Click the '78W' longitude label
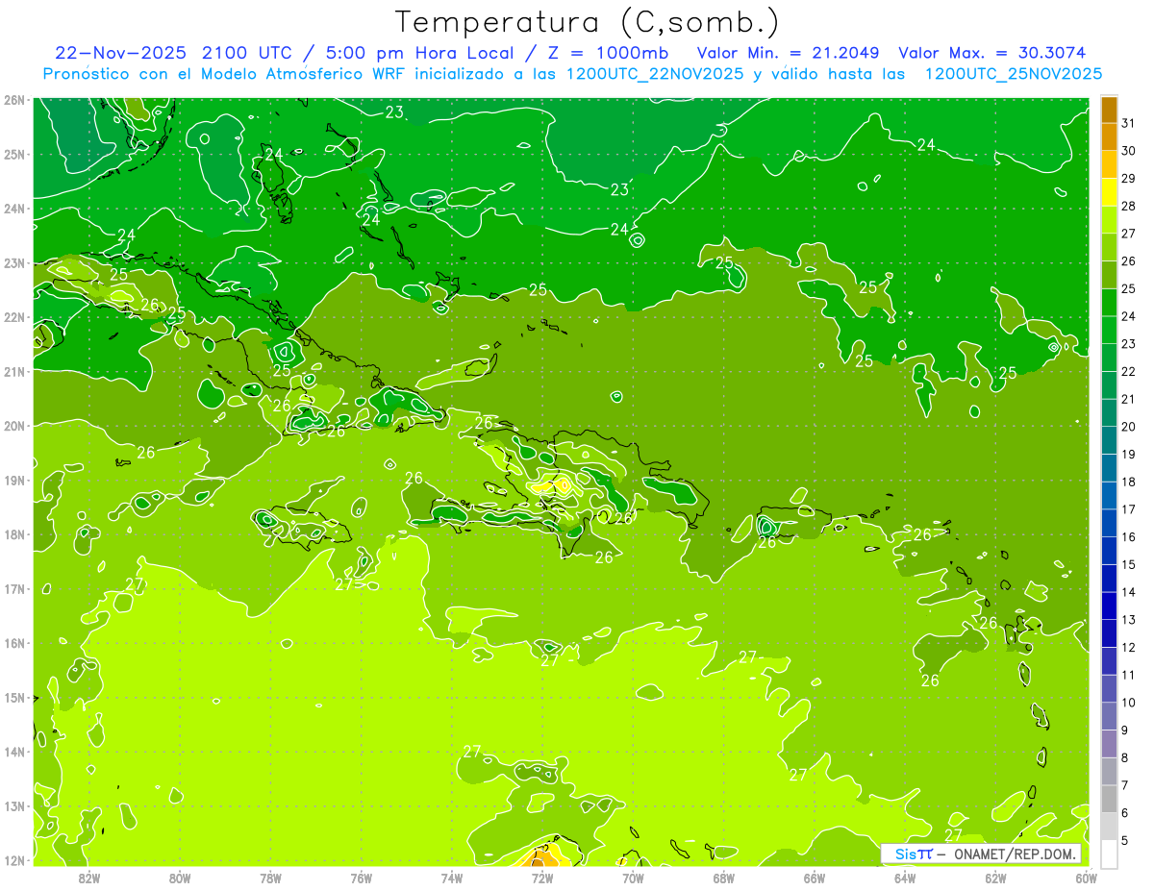Screen dimensions: 1154x891 click(270, 878)
